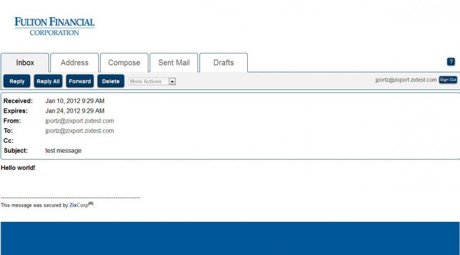Open help via the question mark icon
This screenshot has height=255, width=460.
tap(451, 62)
